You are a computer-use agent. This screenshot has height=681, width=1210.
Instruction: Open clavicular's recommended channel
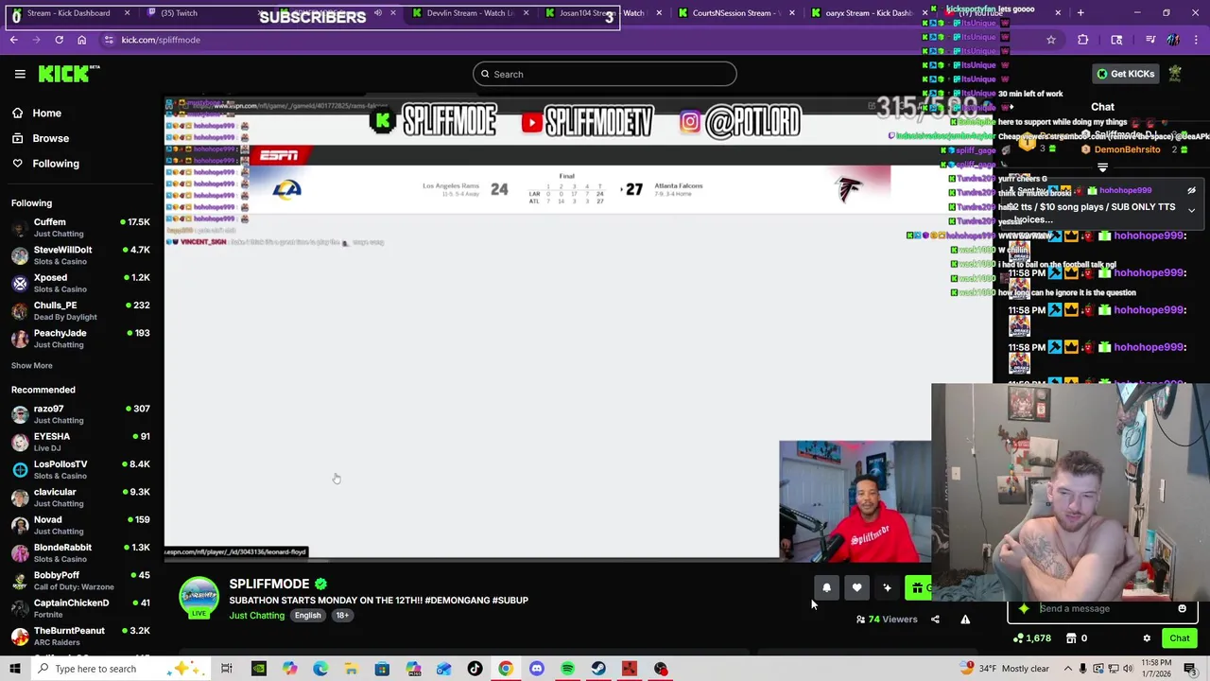(x=81, y=497)
